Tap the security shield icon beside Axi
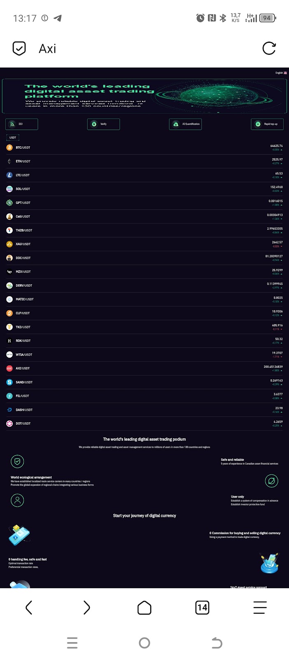The height and width of the screenshot is (659, 289). click(19, 49)
